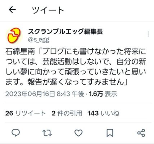Click the @s_egg handle
Image resolution: width=154 pixels, height=144 pixels.
[38, 40]
